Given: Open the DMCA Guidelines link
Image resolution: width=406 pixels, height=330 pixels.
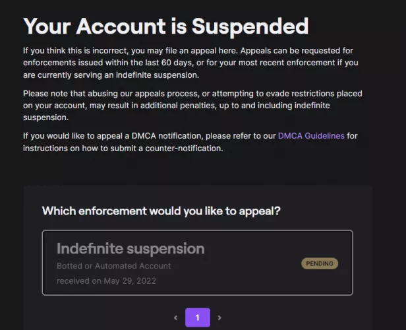Looking at the screenshot, I should coord(311,136).
